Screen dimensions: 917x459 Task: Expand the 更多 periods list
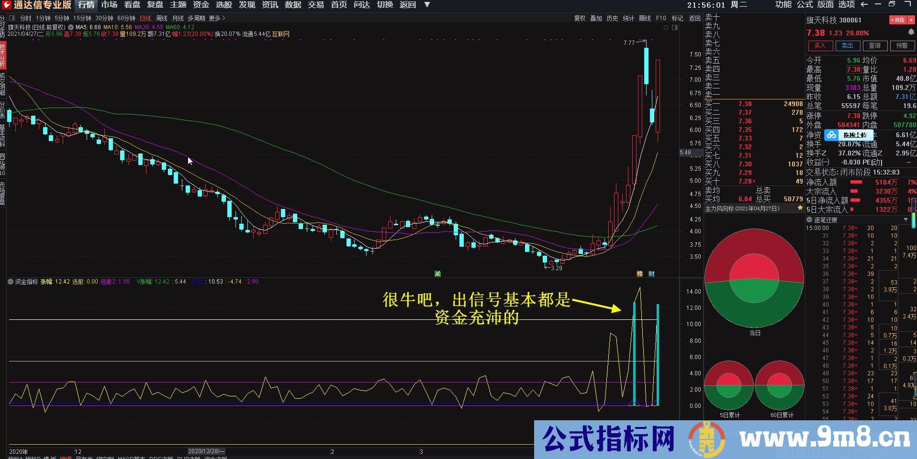click(217, 18)
